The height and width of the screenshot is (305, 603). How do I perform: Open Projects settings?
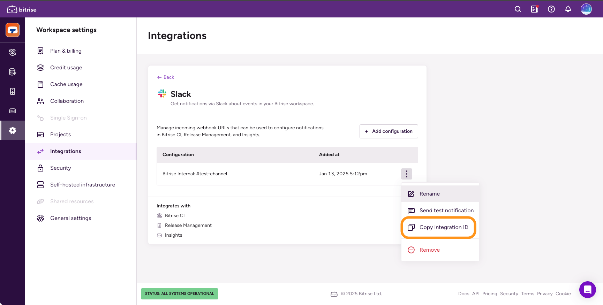(81, 135)
